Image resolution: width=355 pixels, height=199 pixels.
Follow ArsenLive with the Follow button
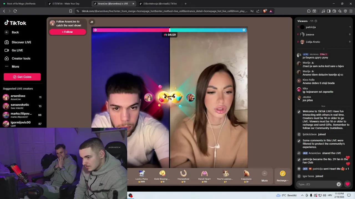click(67, 32)
